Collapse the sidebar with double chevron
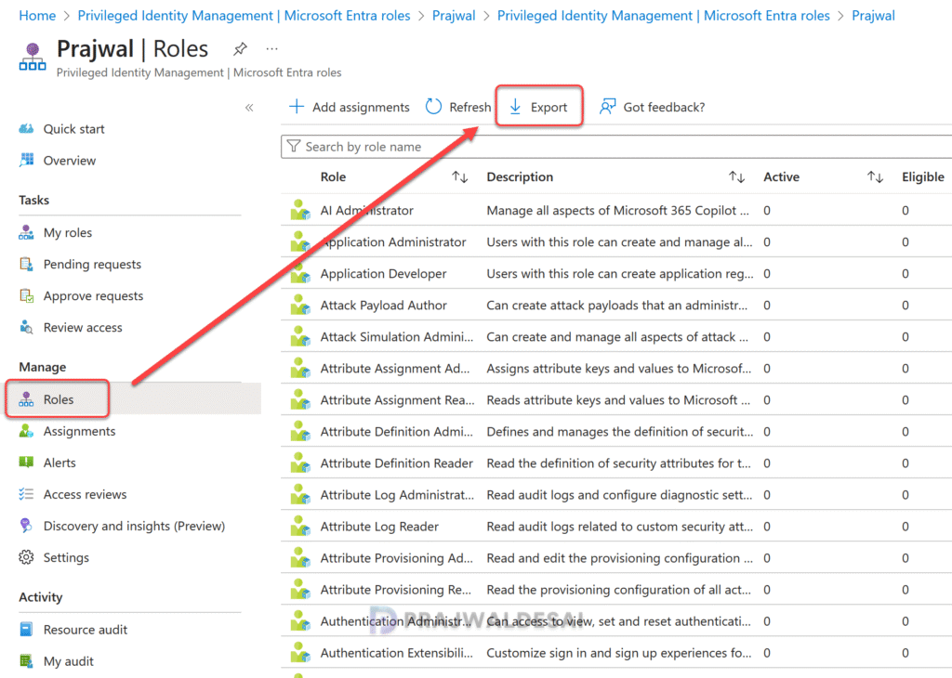 (x=249, y=108)
